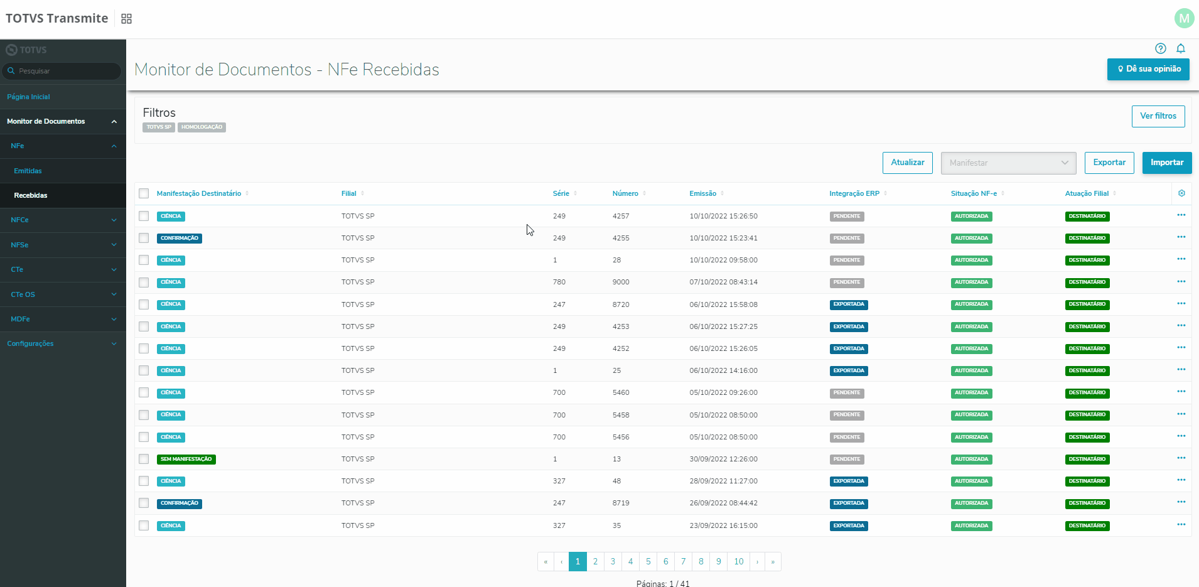Open the help question mark icon
The image size is (1199, 587).
click(x=1161, y=48)
